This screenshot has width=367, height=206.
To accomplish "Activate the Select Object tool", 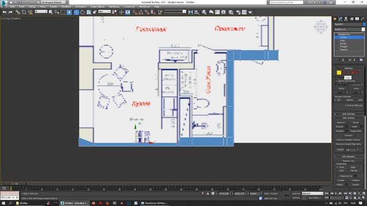I will click(50, 12).
